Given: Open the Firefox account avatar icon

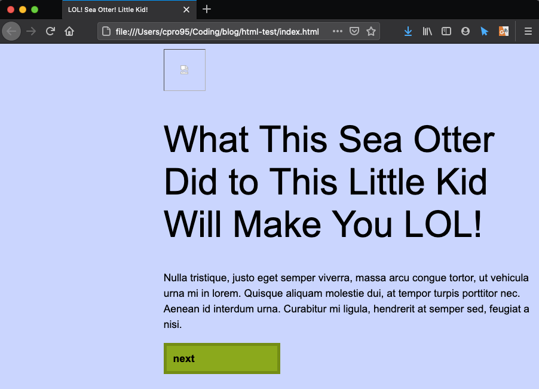Looking at the screenshot, I should click(x=465, y=31).
